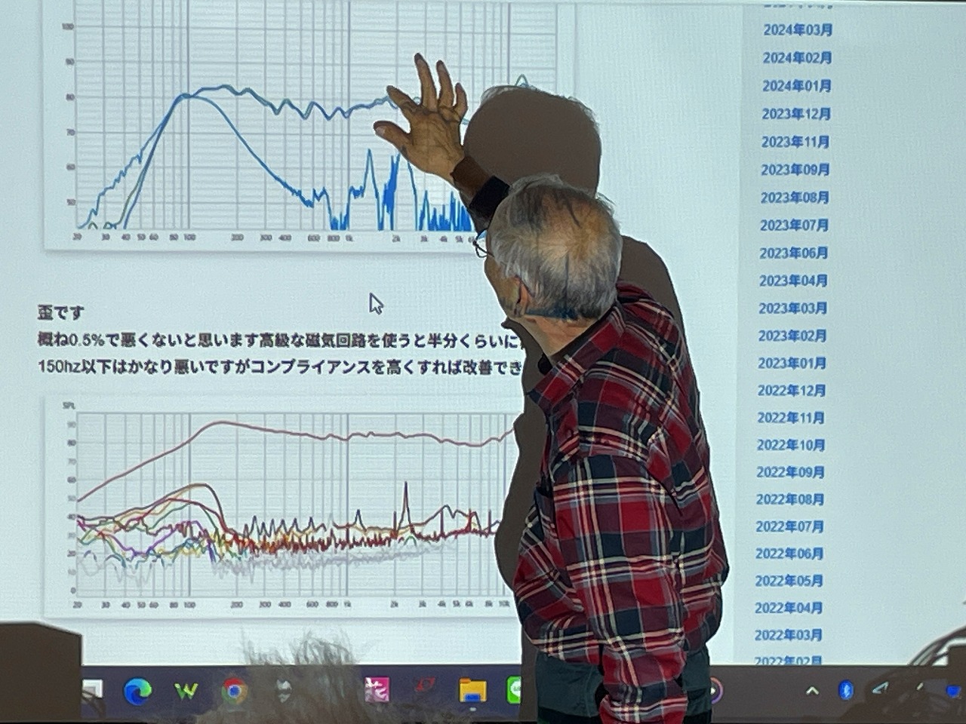The height and width of the screenshot is (724, 966).
Task: Visit the 2023年01月 archive
Action: click(792, 364)
